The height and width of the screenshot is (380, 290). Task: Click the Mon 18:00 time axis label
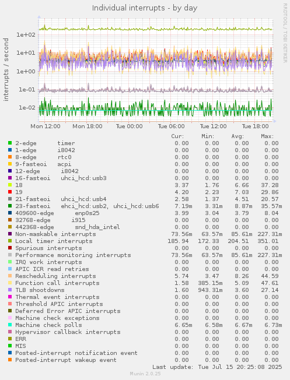[x=88, y=126]
